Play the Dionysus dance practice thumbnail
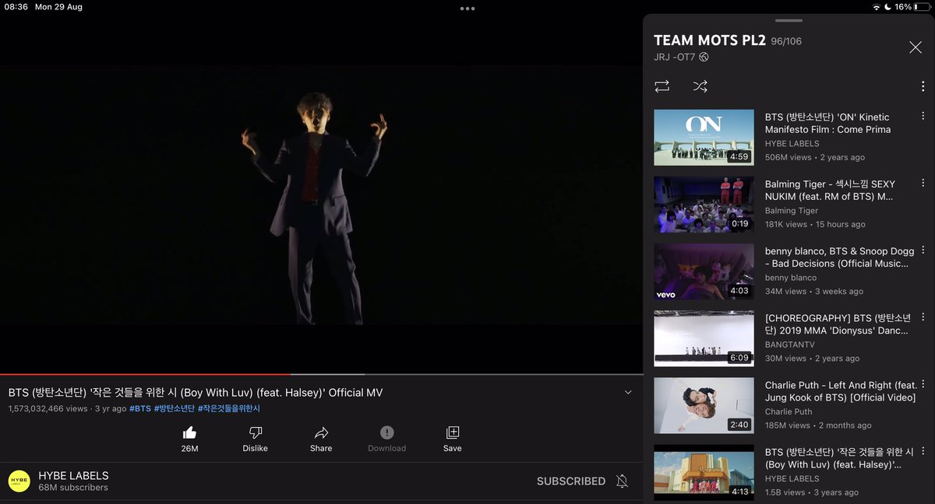The width and height of the screenshot is (935, 504). pos(704,338)
